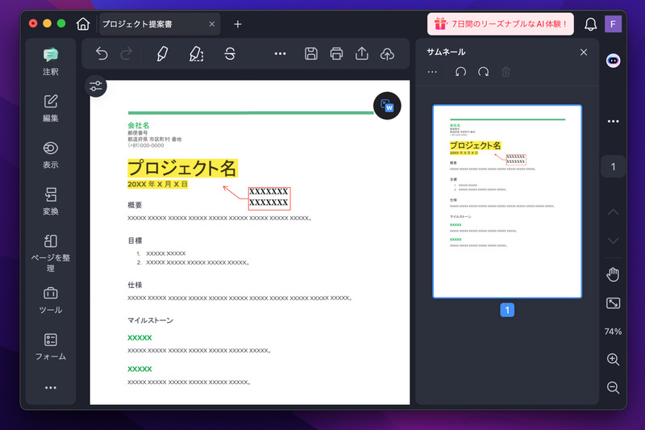Select the highlighter pen tool
The height and width of the screenshot is (430, 645).
(x=163, y=53)
